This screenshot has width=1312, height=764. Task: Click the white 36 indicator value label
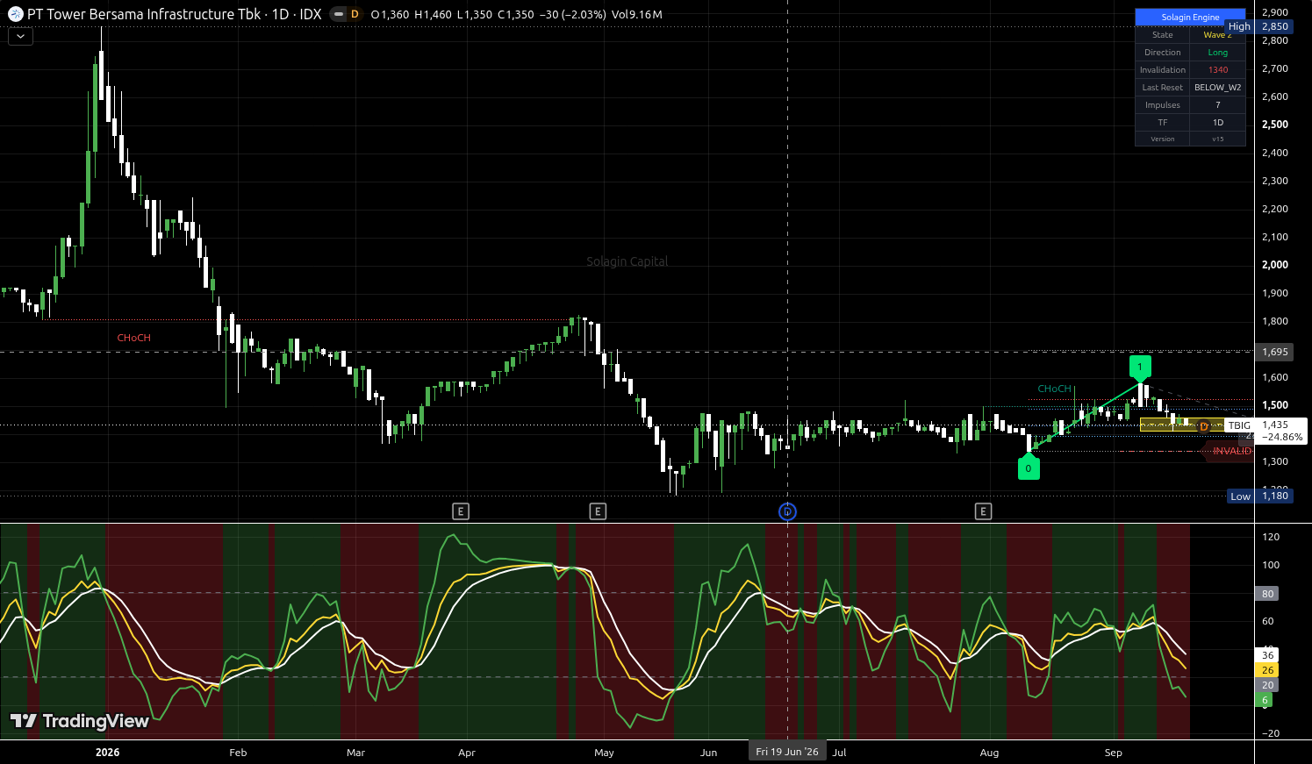click(x=1267, y=655)
